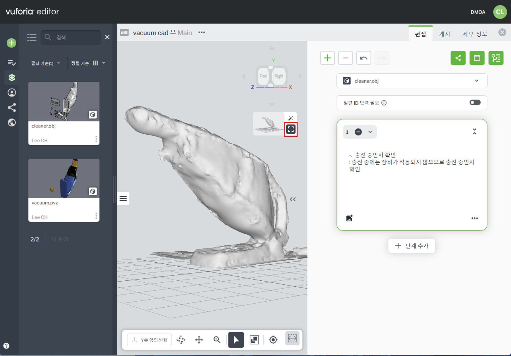Click the 단계 추가 button
This screenshot has height=356, width=511.
tap(411, 246)
